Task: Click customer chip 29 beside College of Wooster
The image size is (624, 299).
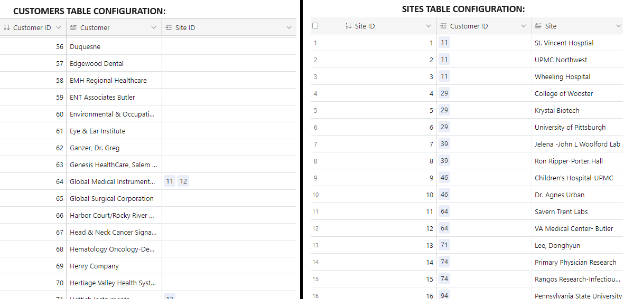Action: click(x=444, y=93)
